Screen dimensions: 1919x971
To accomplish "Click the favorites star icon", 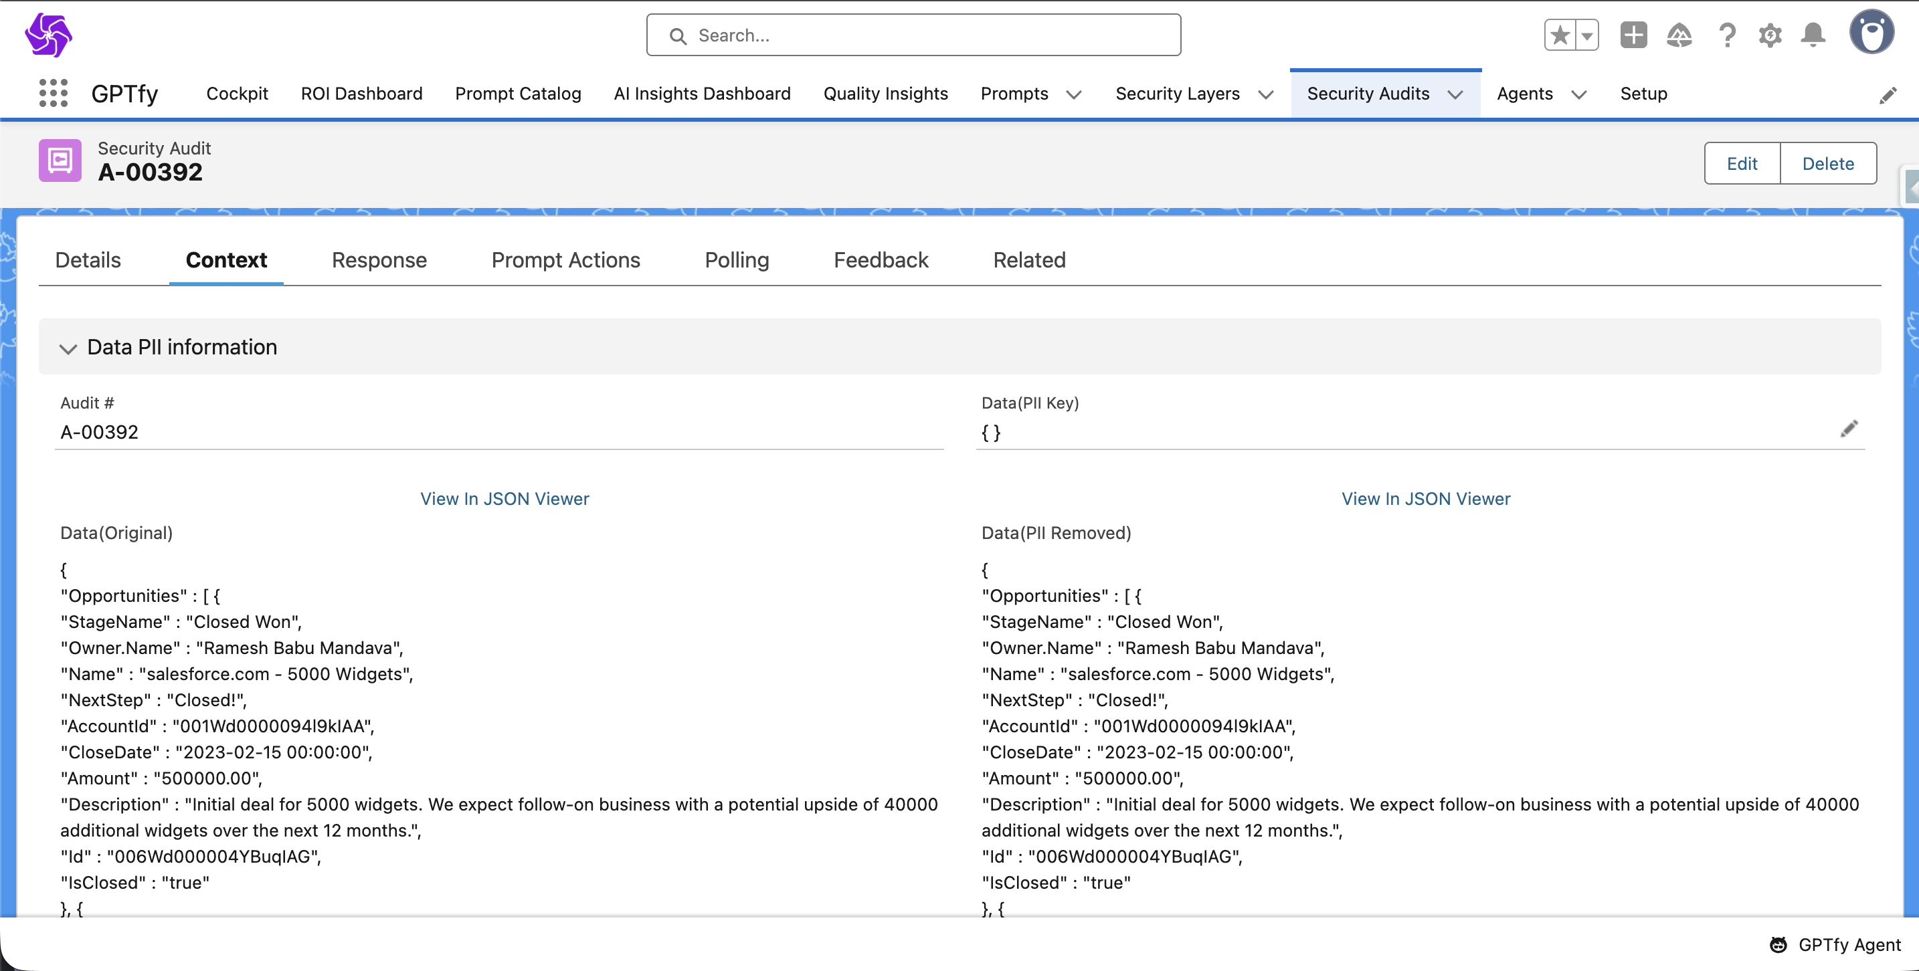I will point(1560,35).
